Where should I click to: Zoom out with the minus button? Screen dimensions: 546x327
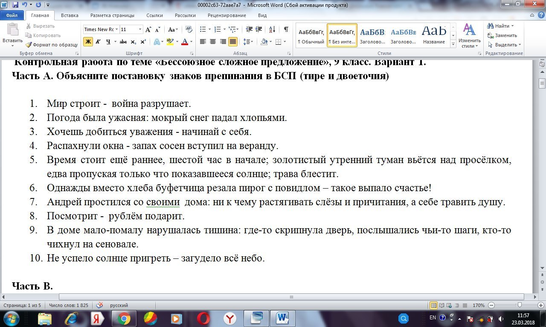[491, 305]
